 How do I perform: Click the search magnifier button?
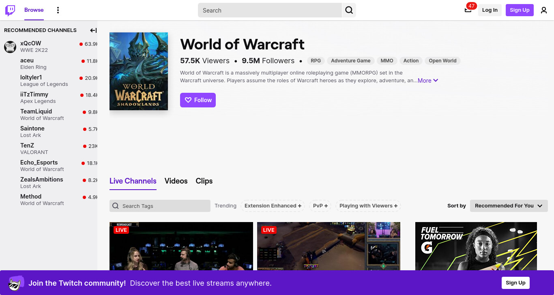pyautogui.click(x=349, y=10)
